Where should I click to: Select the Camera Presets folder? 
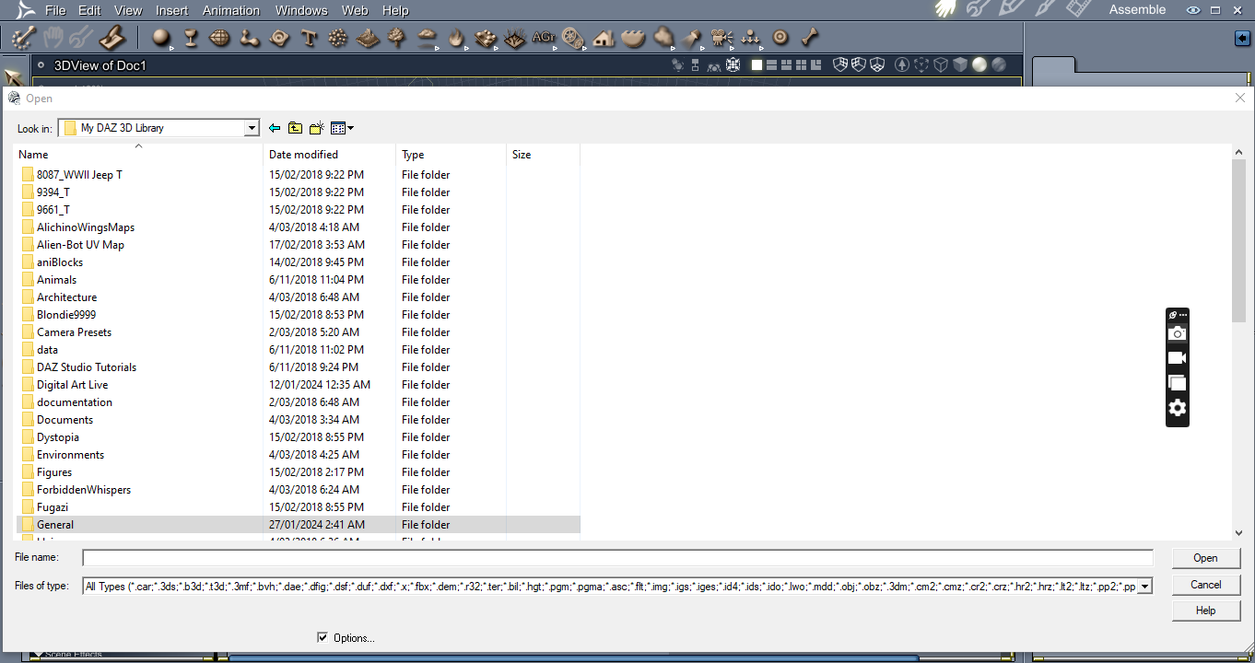click(74, 332)
